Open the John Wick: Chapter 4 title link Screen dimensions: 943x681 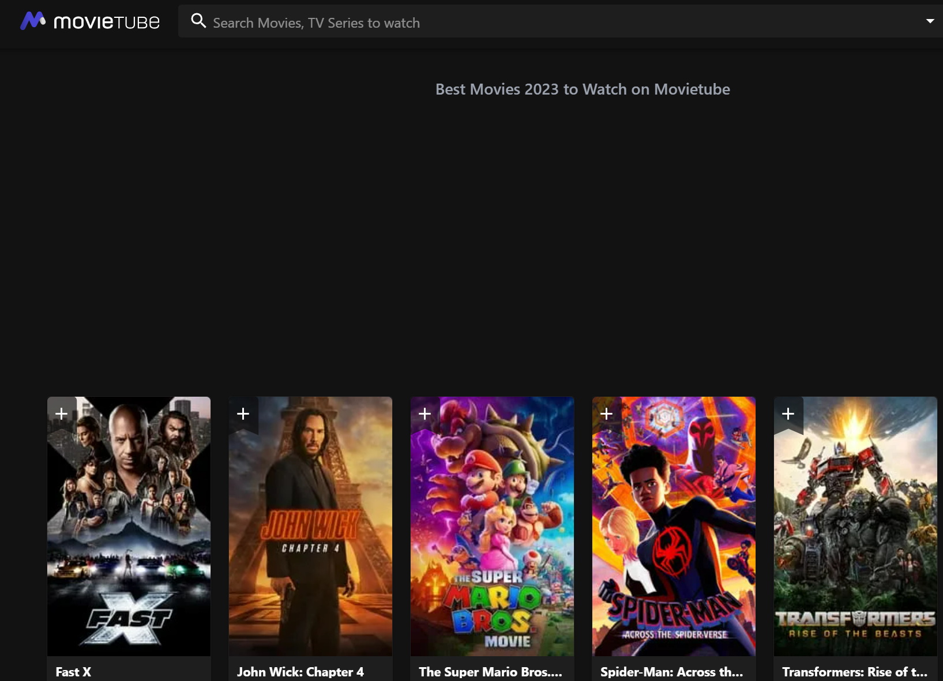click(x=300, y=672)
